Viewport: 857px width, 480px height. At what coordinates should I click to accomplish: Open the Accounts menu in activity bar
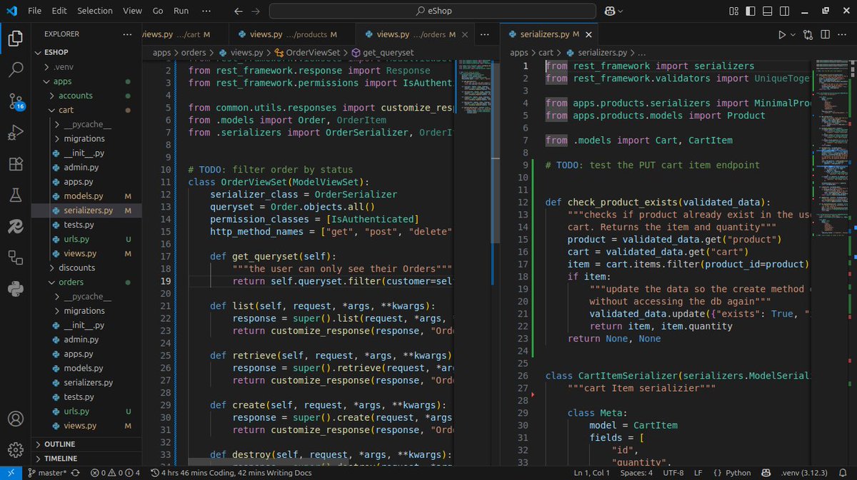pos(16,419)
